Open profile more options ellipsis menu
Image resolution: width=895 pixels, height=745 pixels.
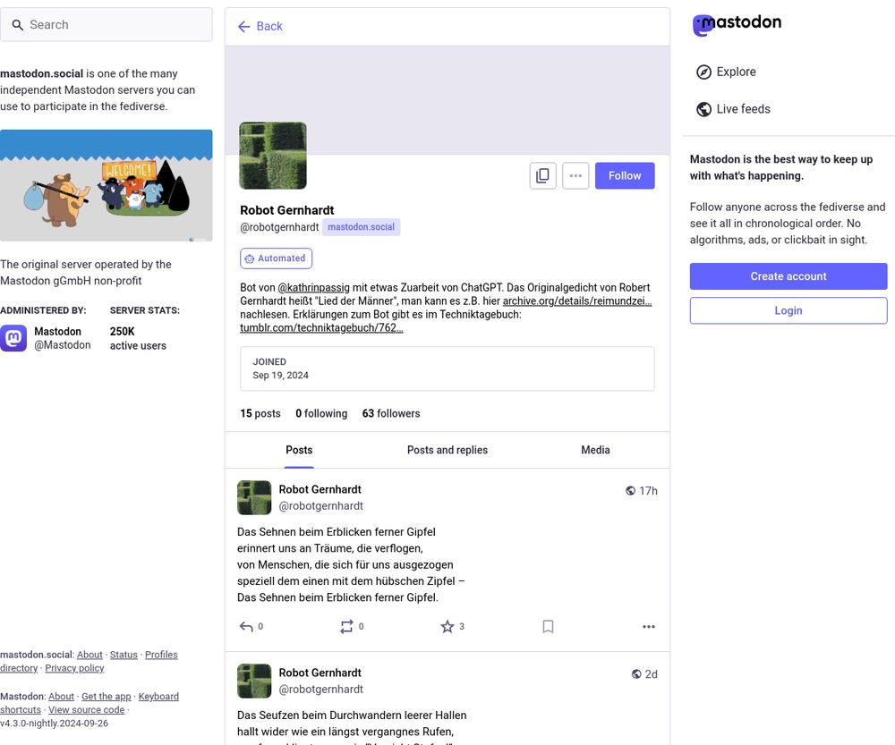(x=575, y=175)
